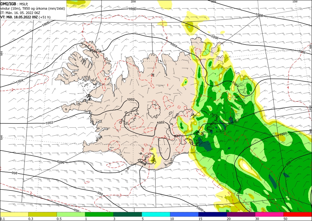
Task: Click the '20W' longitude label
Action: (x=133, y=2)
